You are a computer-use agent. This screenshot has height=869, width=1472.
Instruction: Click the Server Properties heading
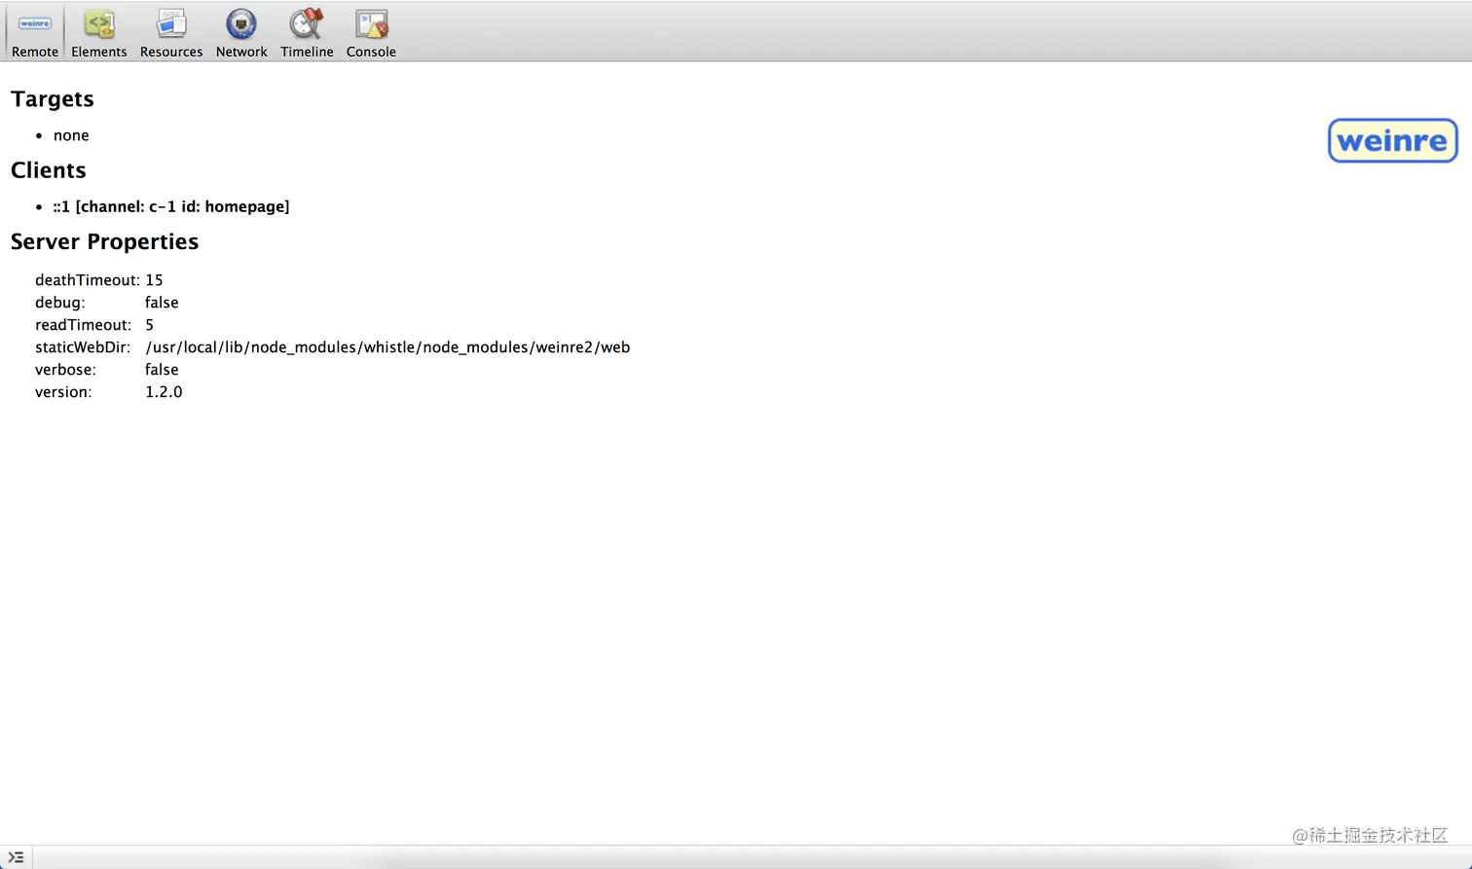(104, 241)
